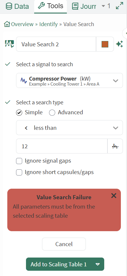Click the Value Search tool icon
The height and width of the screenshot is (276, 127).
9,44
